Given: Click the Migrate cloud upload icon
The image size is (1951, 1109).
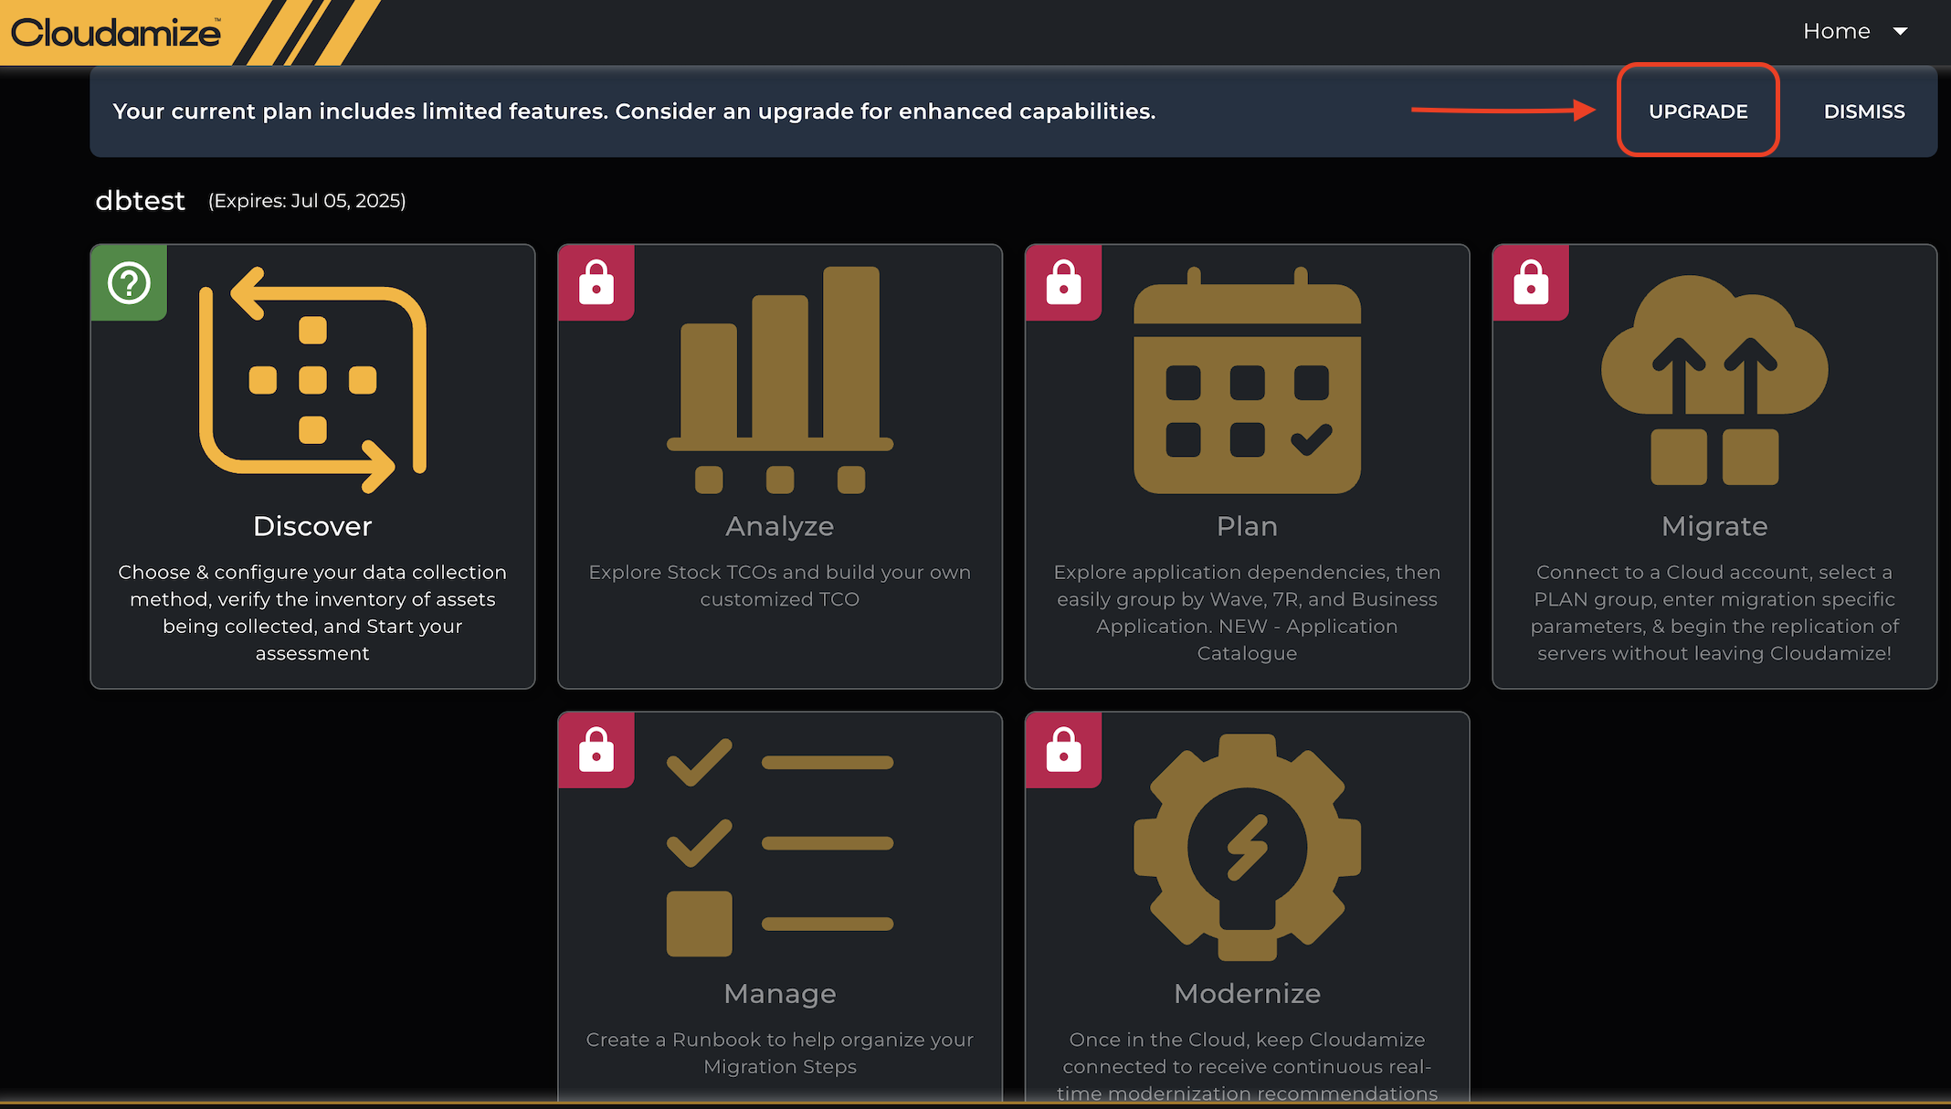Looking at the screenshot, I should (x=1714, y=380).
